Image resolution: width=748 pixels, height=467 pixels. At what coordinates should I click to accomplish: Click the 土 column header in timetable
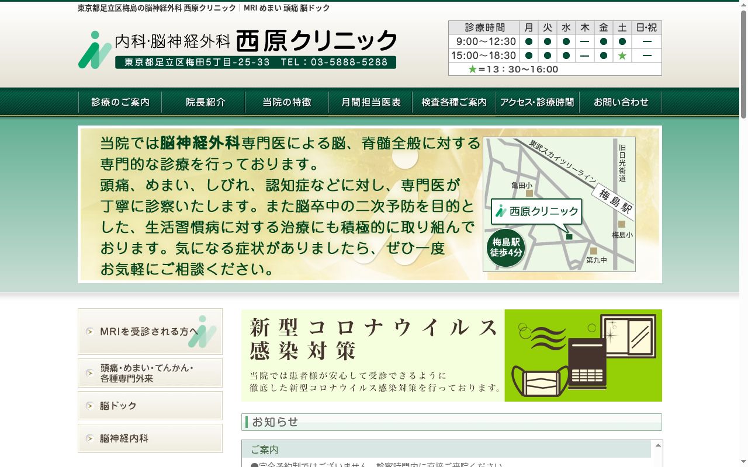[622, 27]
